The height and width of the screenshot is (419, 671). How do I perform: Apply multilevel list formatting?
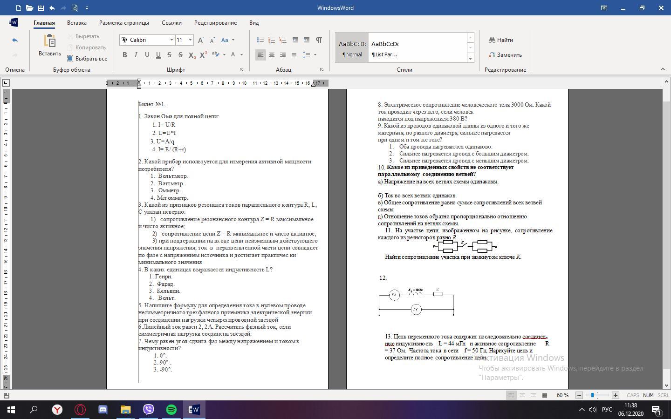[x=283, y=40]
